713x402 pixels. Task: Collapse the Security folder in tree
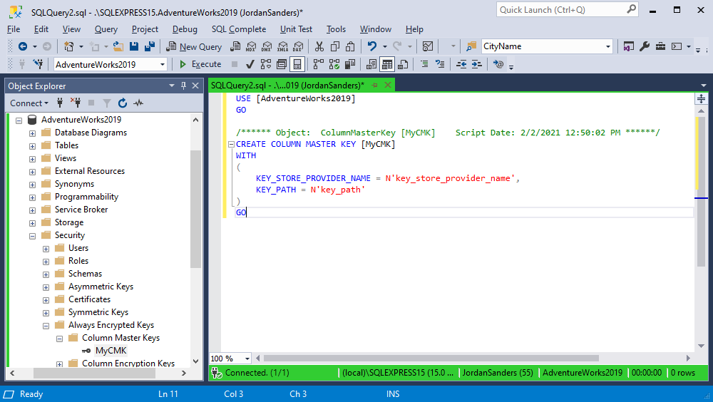click(x=32, y=235)
